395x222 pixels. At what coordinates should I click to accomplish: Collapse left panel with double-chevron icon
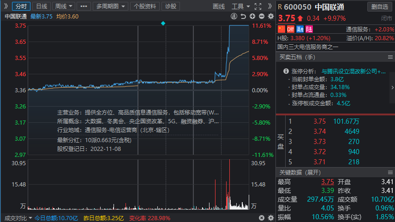[x=6, y=6]
